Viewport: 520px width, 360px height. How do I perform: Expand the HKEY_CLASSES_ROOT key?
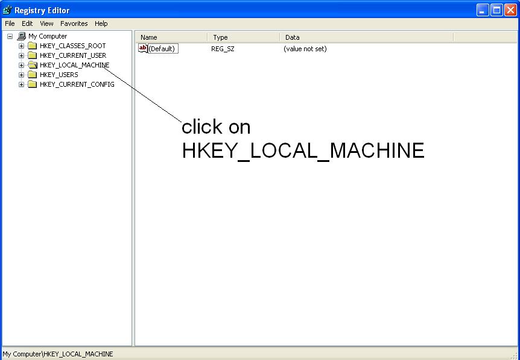21,46
